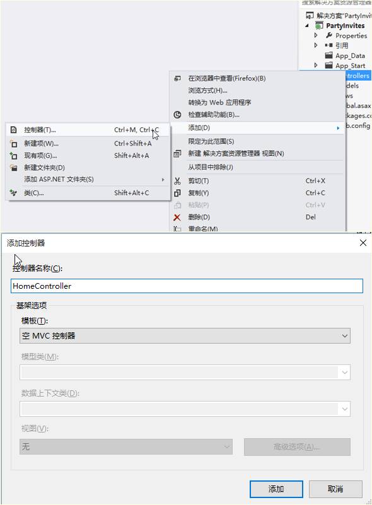Open the 视图(V) dropdown showing 无
This screenshot has height=505, width=372.
[x=126, y=447]
